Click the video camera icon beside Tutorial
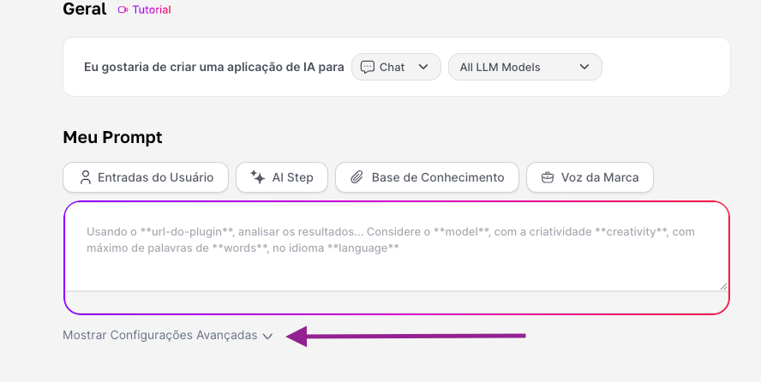This screenshot has height=382, width=761. (123, 10)
